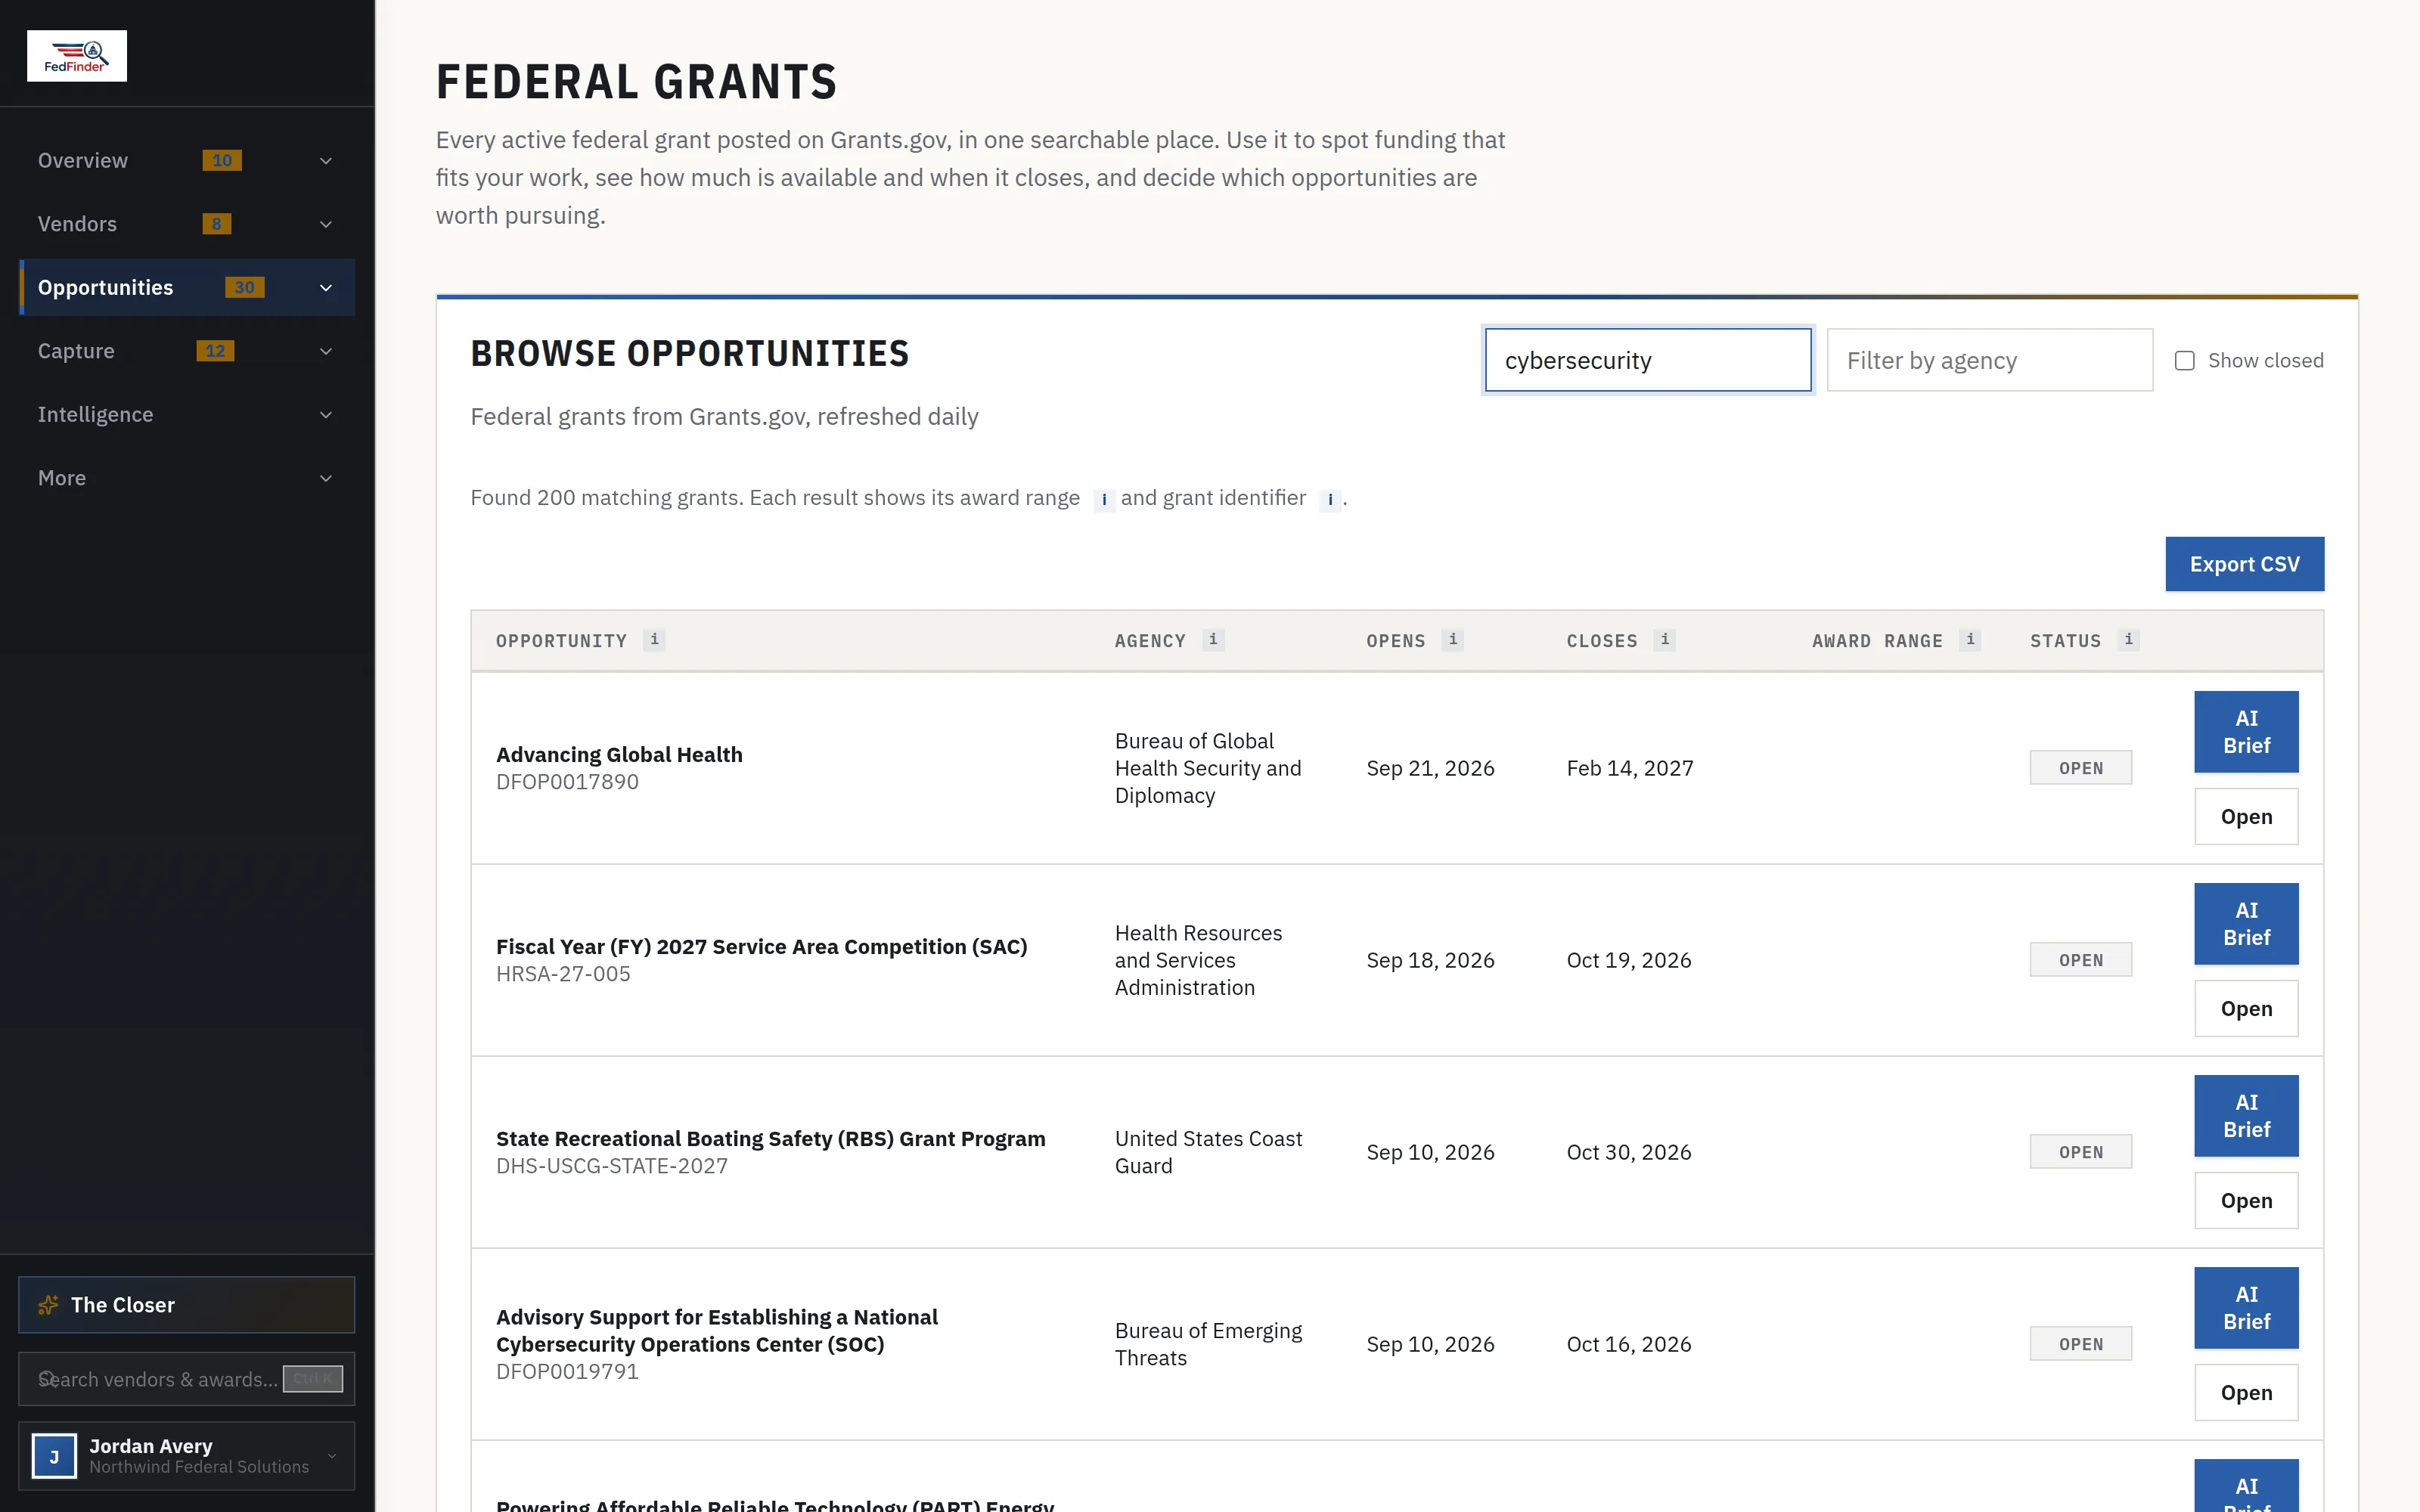Image resolution: width=2420 pixels, height=1512 pixels.
Task: Click the Opportunities badge showing 30
Action: click(x=244, y=288)
